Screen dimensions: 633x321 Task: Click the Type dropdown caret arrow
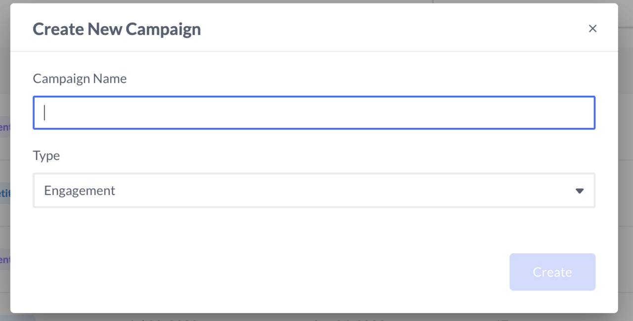tap(580, 191)
